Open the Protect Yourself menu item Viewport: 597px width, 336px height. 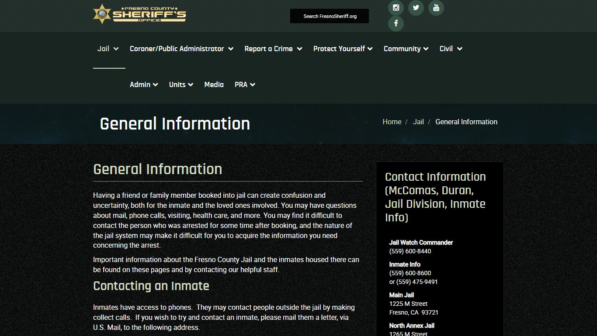tap(339, 49)
